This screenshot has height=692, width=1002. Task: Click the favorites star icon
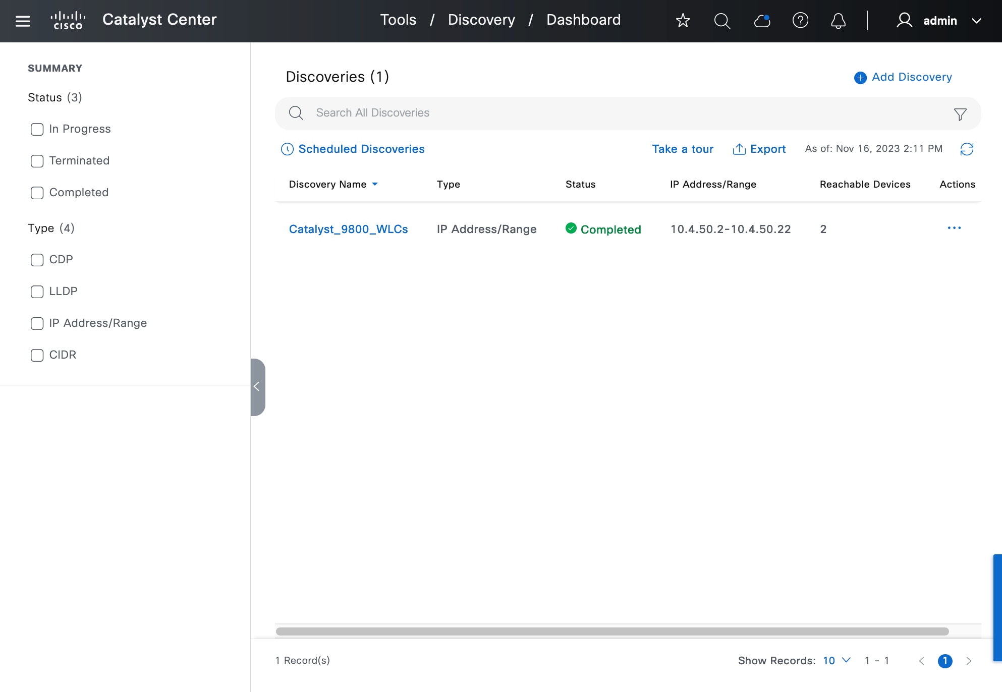pyautogui.click(x=683, y=21)
